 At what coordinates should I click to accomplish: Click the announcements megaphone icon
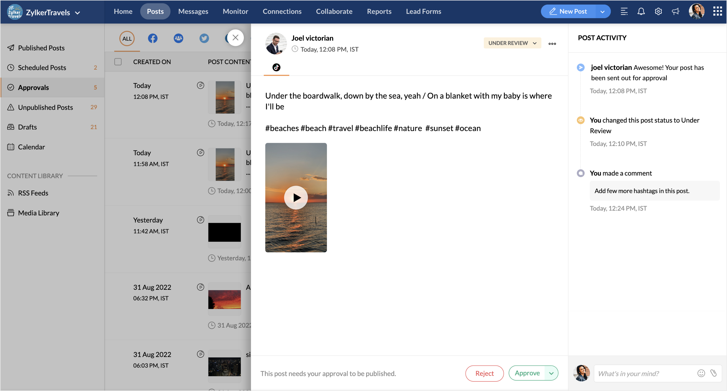coord(675,12)
